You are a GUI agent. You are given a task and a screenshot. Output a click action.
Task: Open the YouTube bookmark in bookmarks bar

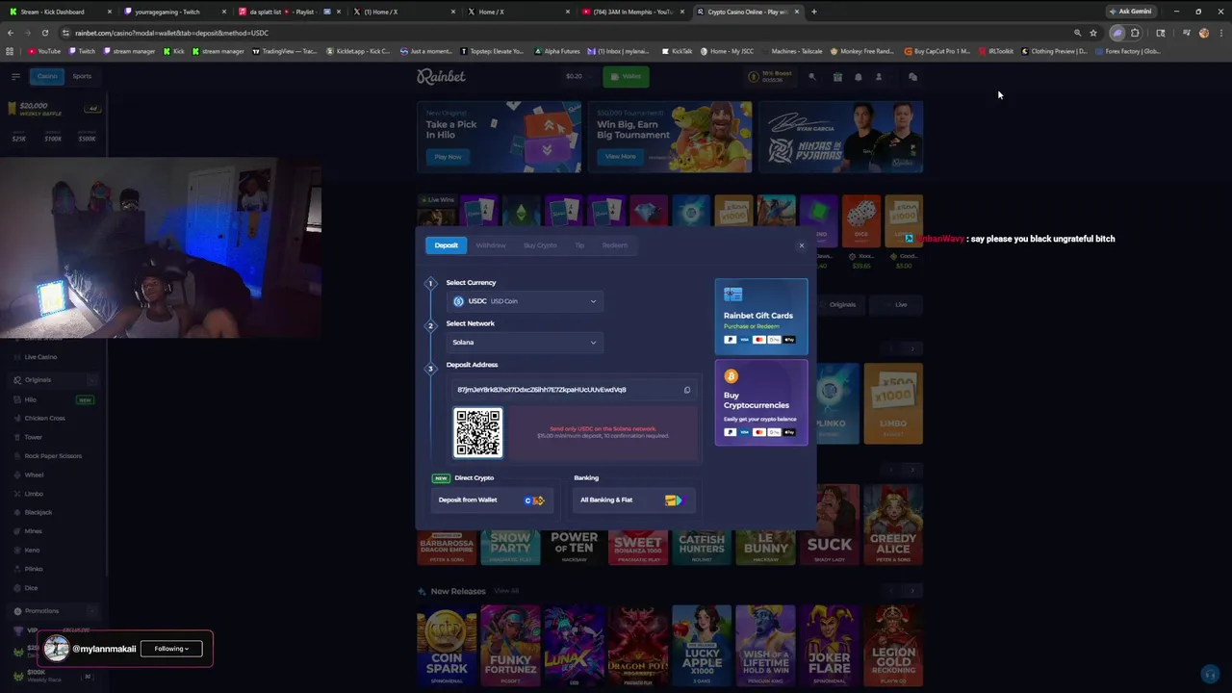pyautogui.click(x=44, y=51)
